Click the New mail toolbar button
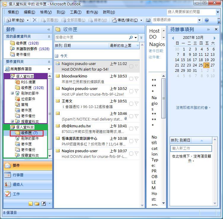Screen dimensions: 223x219 [x=15, y=20]
